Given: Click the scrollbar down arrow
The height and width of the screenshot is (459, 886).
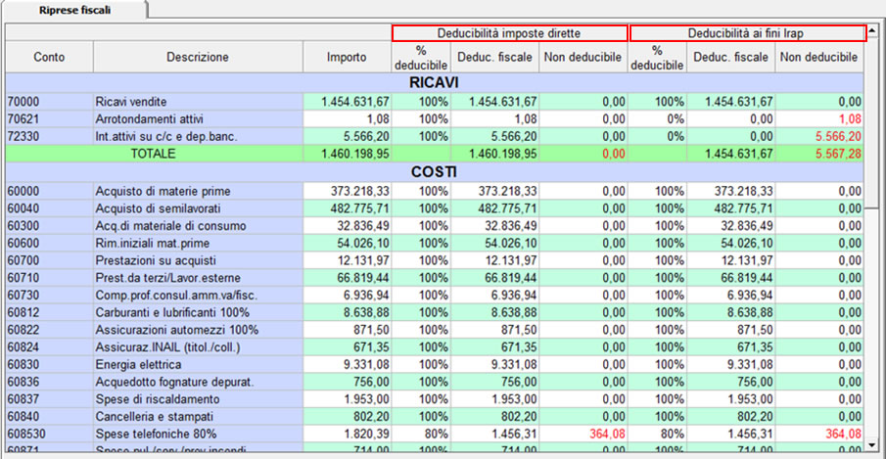Looking at the screenshot, I should click(872, 445).
